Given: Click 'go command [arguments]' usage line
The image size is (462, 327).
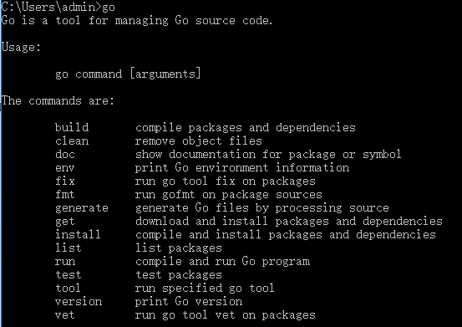Looking at the screenshot, I should coord(128,74).
